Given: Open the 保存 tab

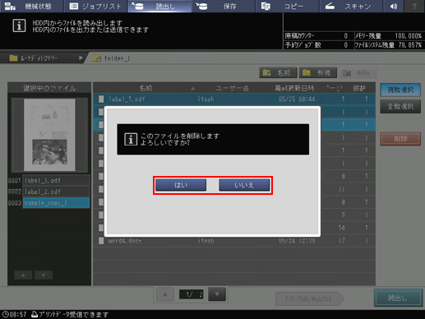Looking at the screenshot, I should tap(224, 6).
